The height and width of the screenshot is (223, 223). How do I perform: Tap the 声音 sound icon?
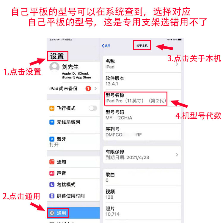[52, 173]
